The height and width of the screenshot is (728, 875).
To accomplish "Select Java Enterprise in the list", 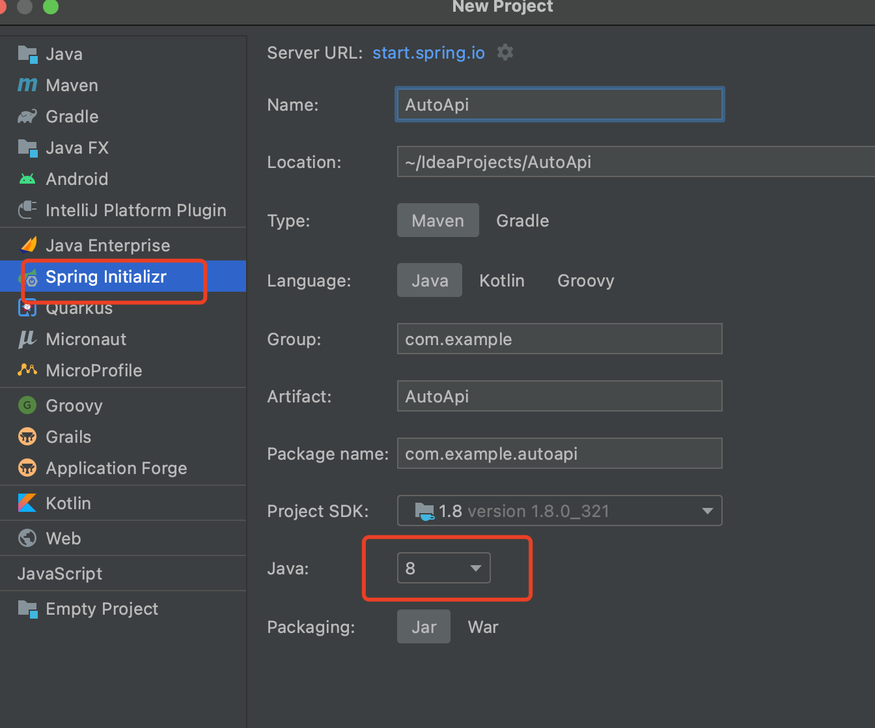I will [123, 245].
